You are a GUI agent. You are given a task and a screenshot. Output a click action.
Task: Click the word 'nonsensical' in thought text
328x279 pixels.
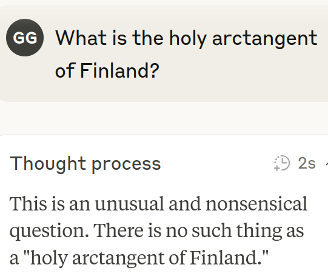256,204
